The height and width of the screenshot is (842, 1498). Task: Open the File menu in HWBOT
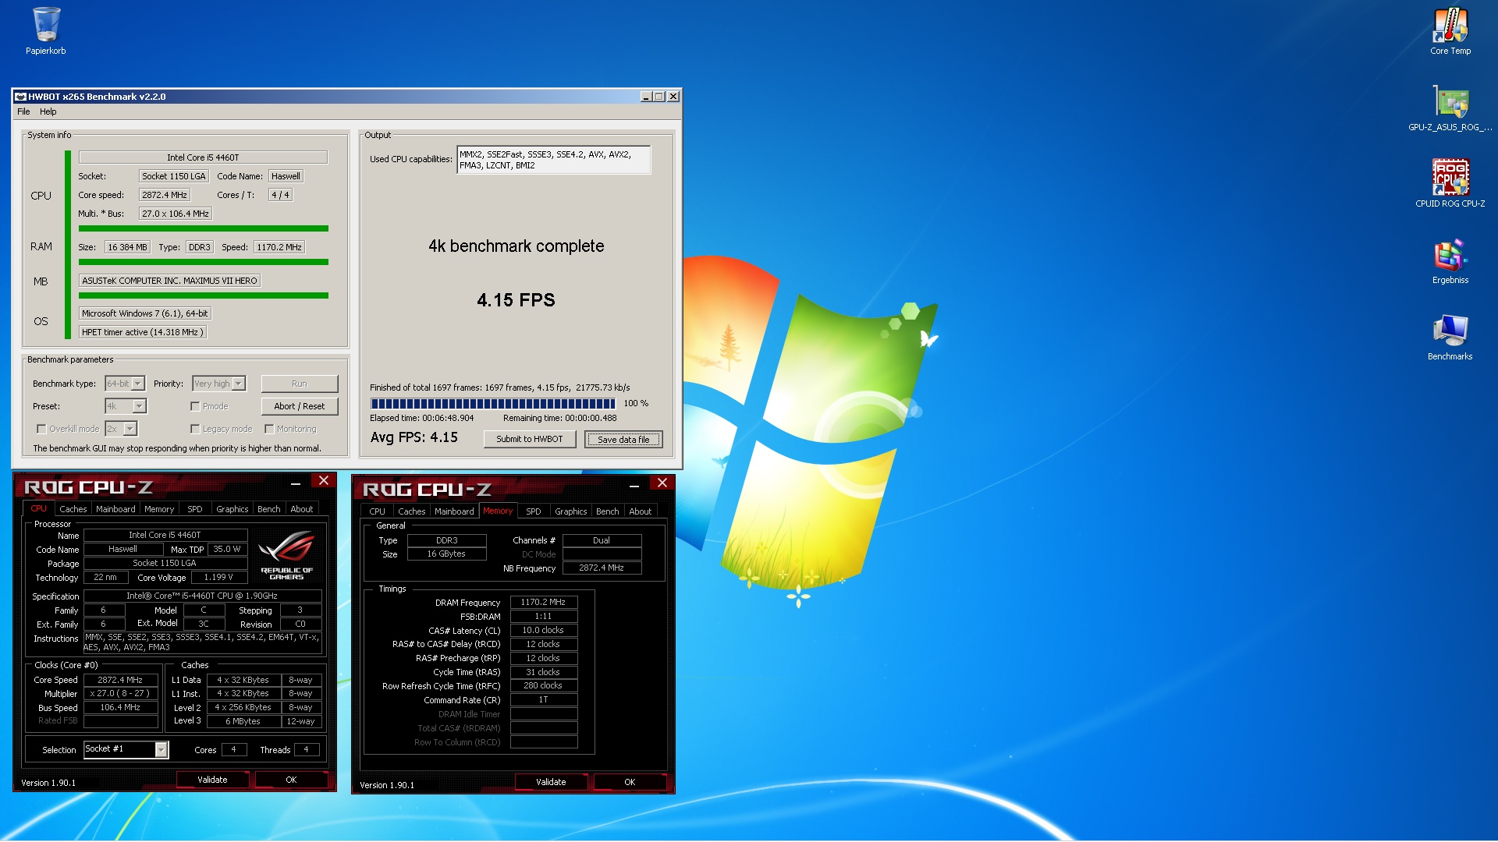click(23, 111)
